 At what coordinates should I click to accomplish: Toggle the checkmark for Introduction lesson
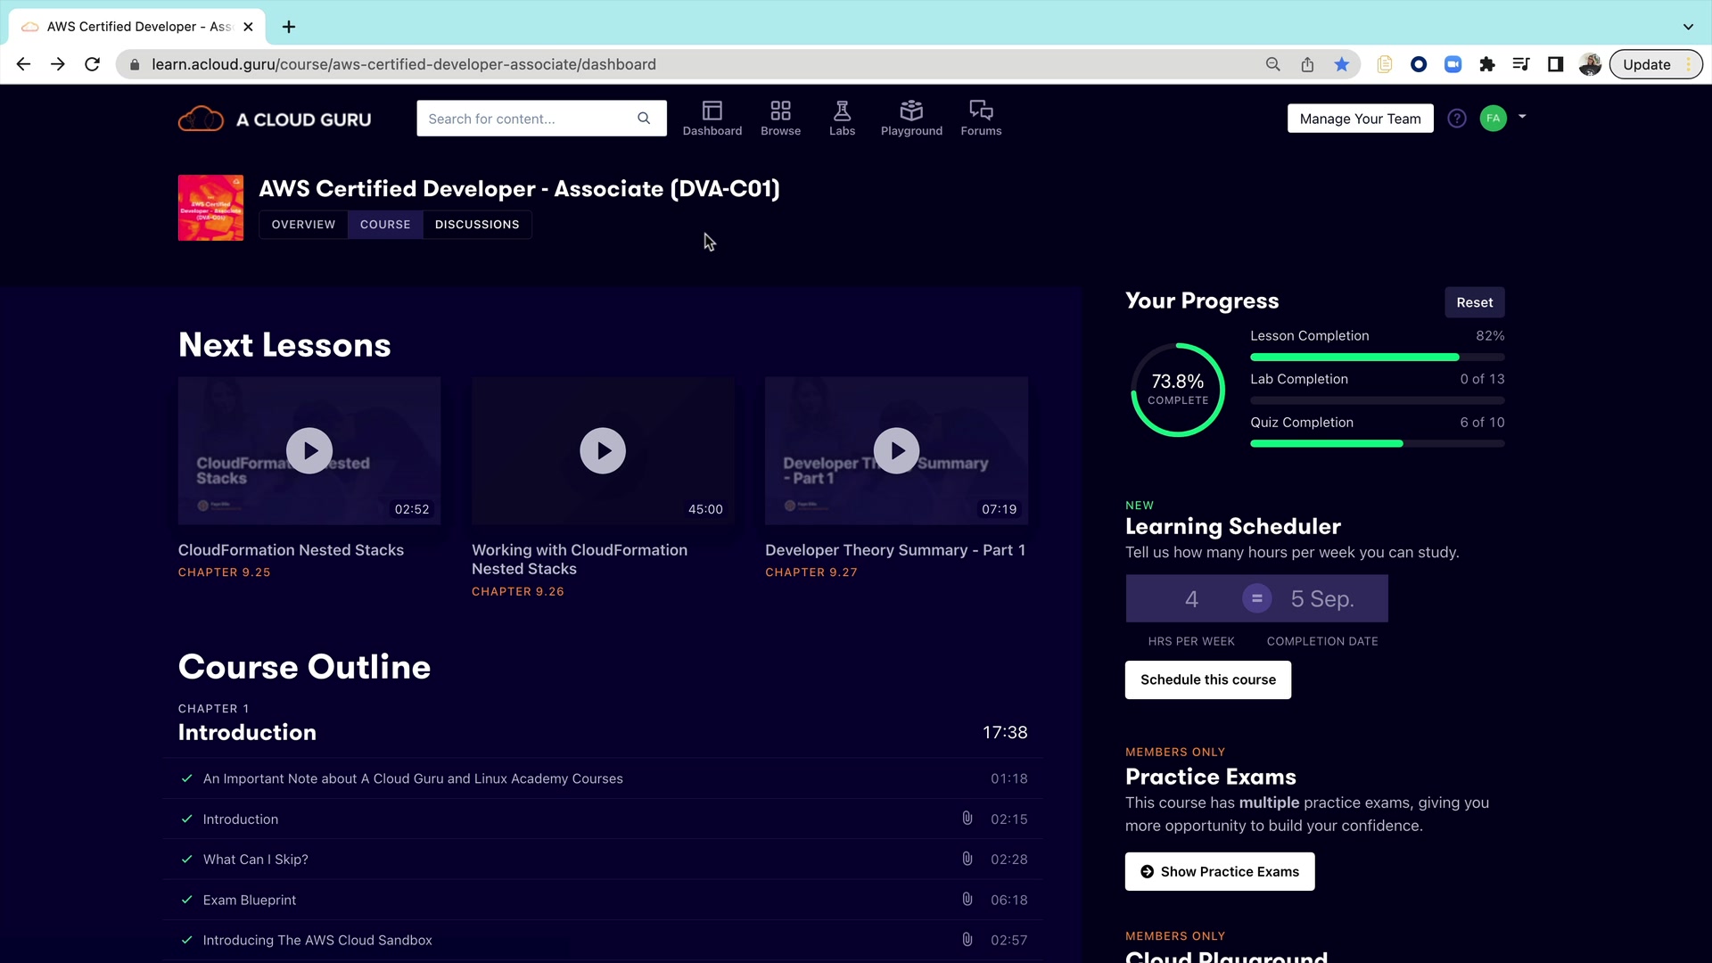coord(186,819)
